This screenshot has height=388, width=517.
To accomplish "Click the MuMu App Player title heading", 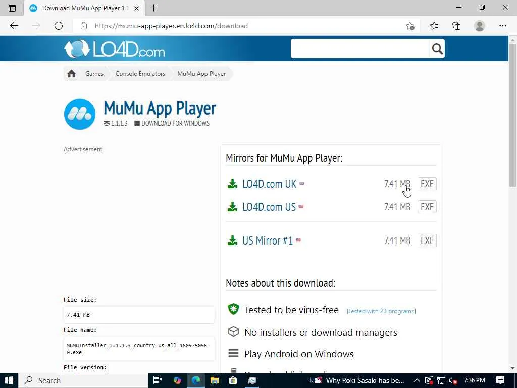I will point(160,108).
